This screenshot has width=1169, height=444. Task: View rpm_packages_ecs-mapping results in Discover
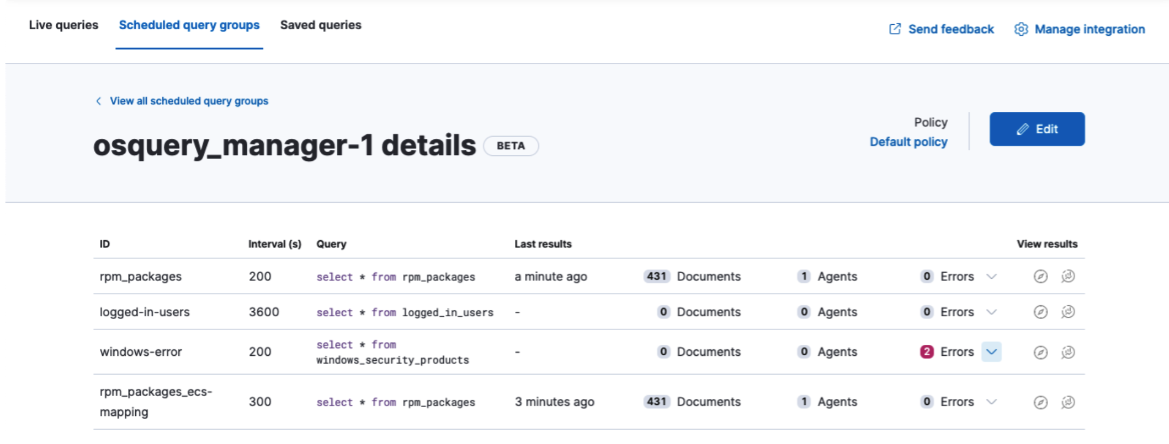(x=1040, y=402)
